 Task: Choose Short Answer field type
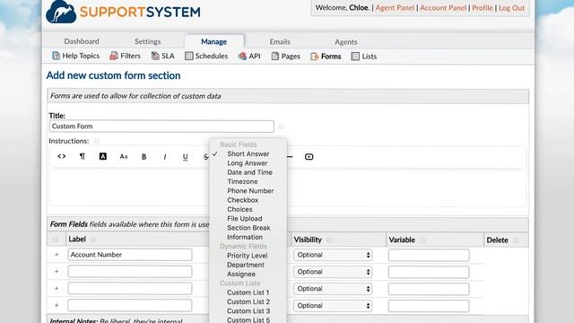pyautogui.click(x=248, y=153)
